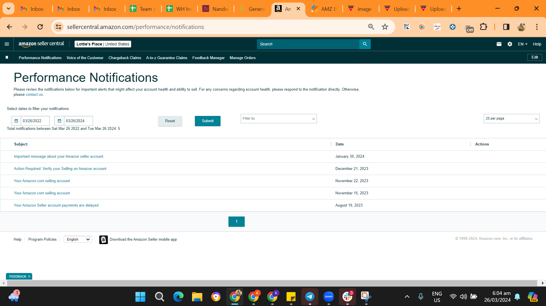Open Program Policies in the footer
Viewport: 546px width, 306px height.
tap(42, 240)
